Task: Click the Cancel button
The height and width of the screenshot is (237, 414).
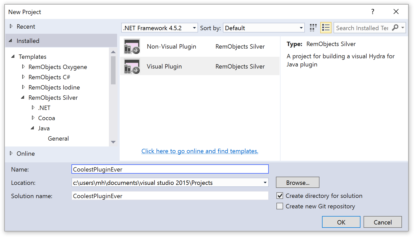Action: coord(382,222)
